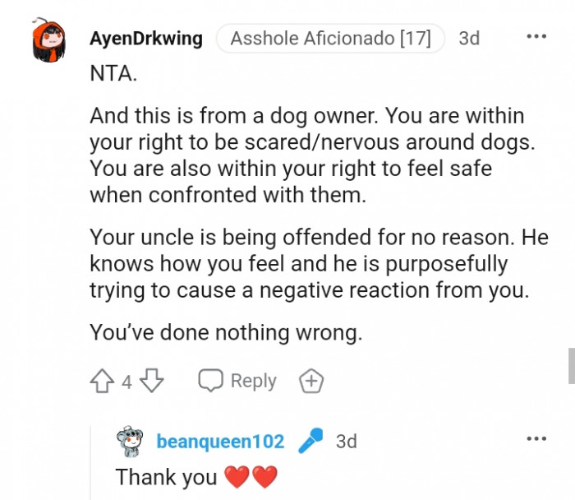
Task: Open beanqueen102's profile link
Action: click(220, 442)
